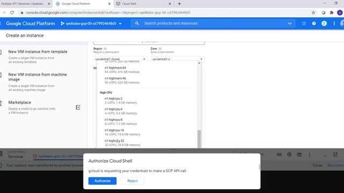Click Zone help info icon
344x193 pixels.
pyautogui.click(x=160, y=49)
